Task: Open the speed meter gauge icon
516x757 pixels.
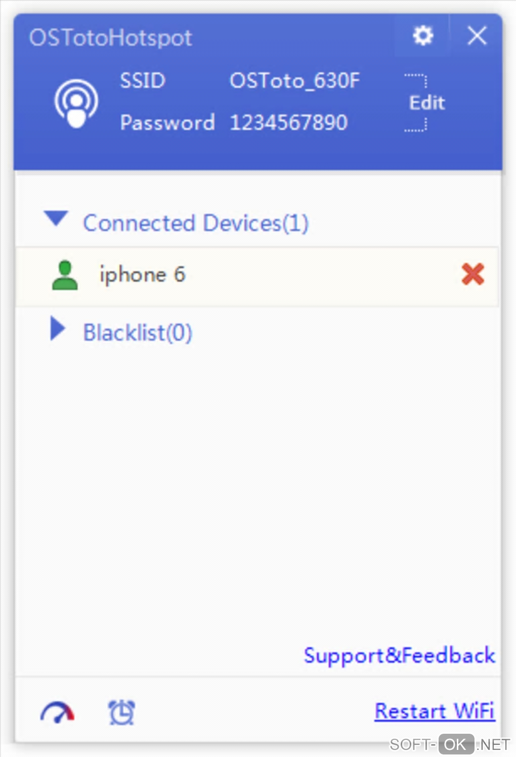Action: (57, 713)
